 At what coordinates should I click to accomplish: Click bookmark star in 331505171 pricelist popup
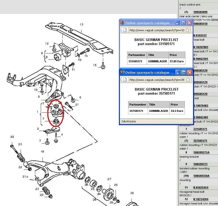[187, 30]
